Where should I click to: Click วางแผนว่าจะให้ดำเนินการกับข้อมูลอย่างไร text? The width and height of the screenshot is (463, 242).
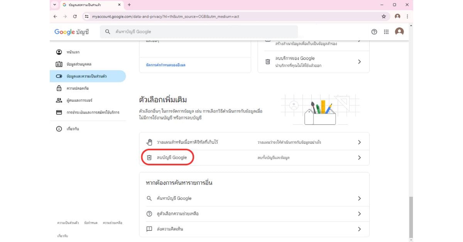coord(289,142)
